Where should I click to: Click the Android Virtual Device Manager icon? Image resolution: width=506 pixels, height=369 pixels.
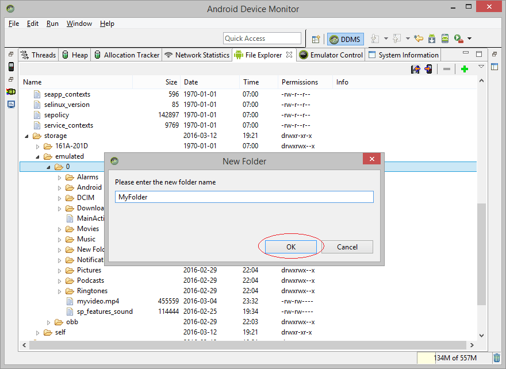point(445,39)
